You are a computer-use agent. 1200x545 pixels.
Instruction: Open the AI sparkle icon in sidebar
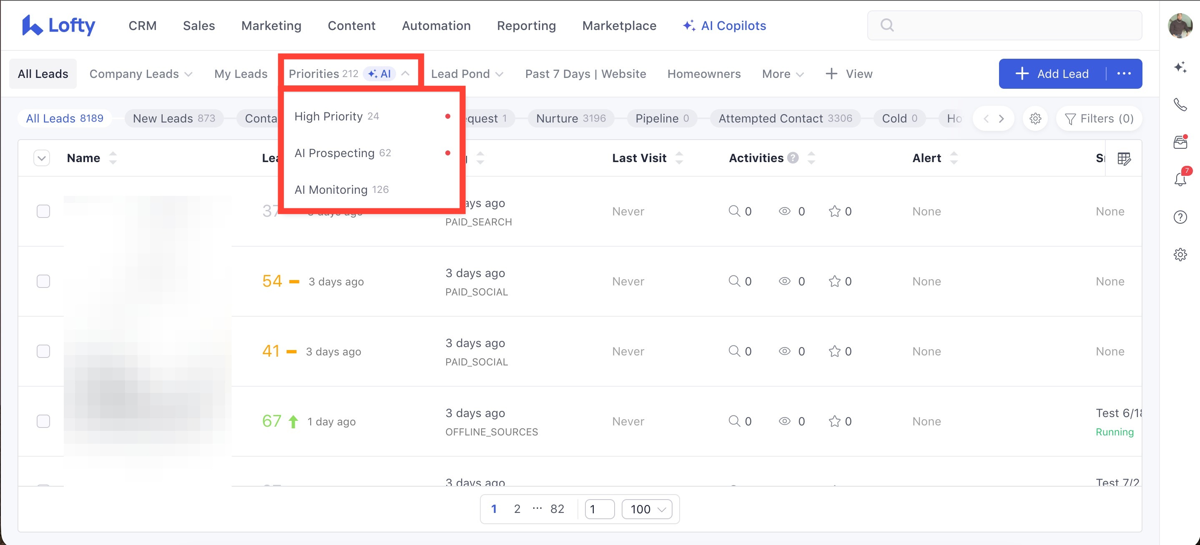click(x=1180, y=67)
